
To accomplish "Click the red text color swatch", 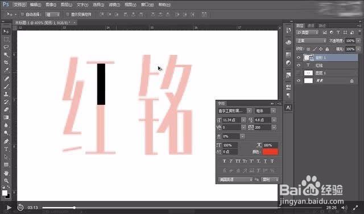I will pos(271,152).
